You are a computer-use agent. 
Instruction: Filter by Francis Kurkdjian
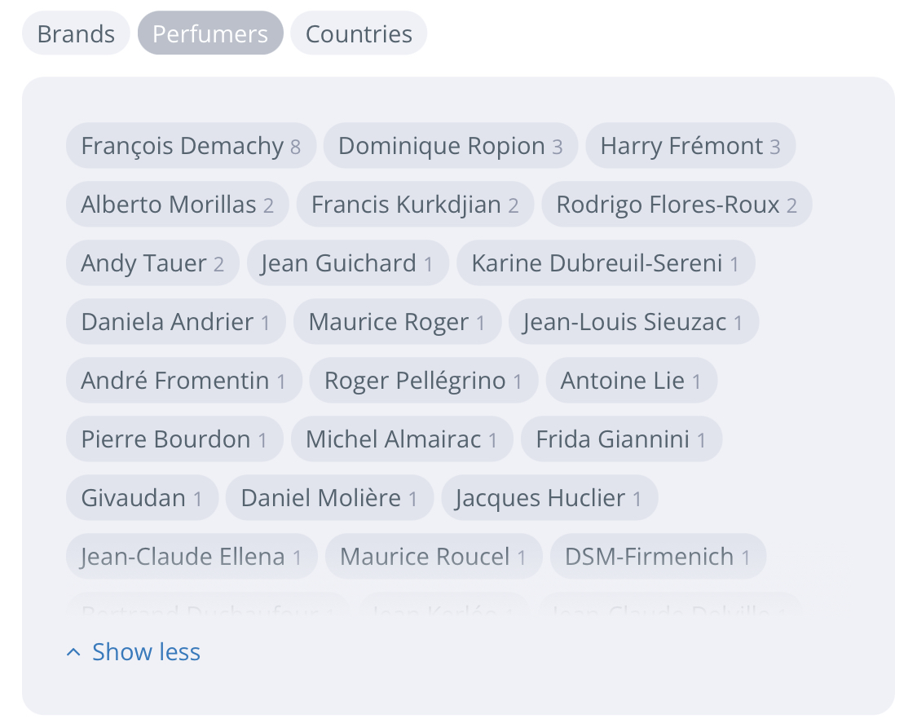415,204
